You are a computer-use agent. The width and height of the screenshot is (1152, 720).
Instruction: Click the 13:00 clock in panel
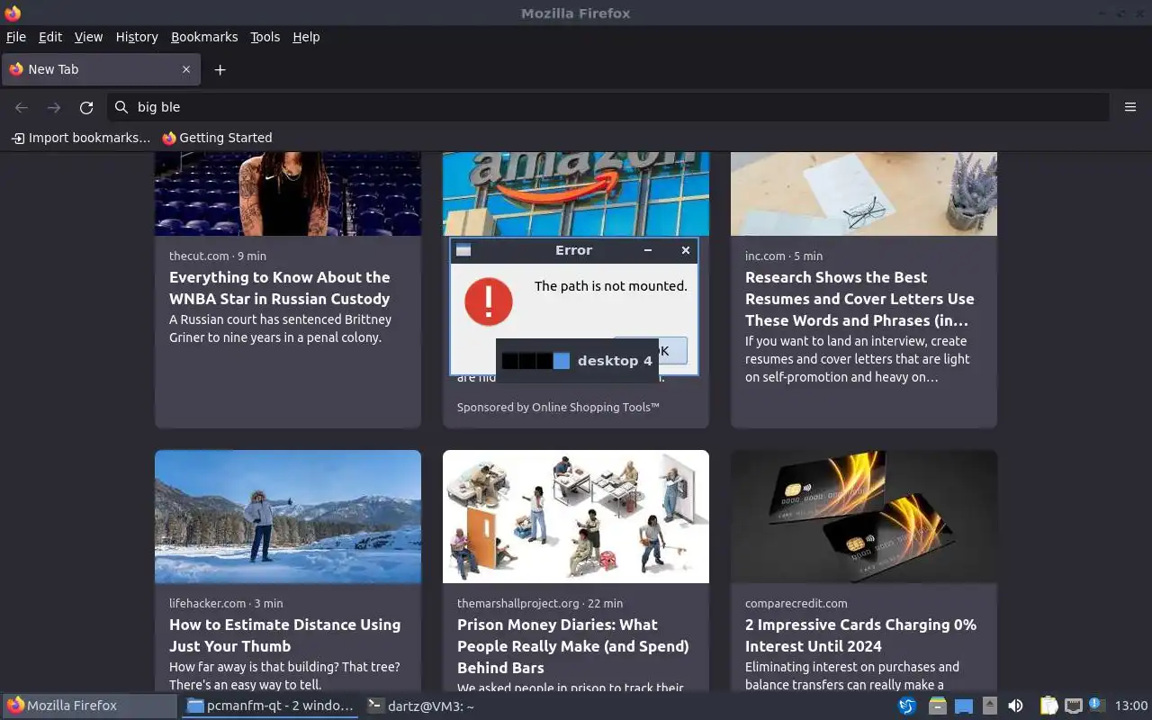[1131, 706]
